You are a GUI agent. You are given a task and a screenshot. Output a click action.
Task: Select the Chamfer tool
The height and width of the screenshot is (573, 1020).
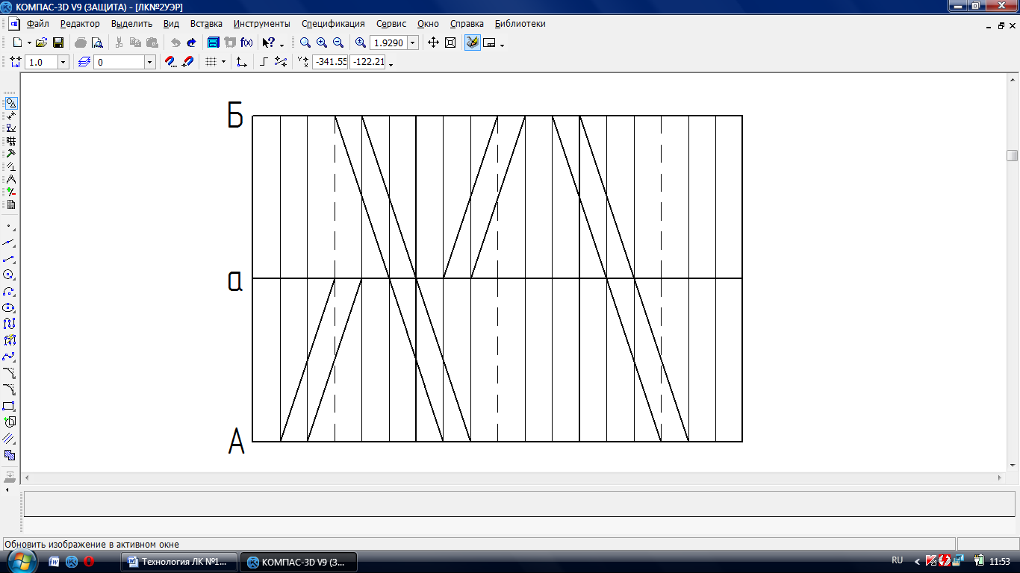pyautogui.click(x=9, y=373)
